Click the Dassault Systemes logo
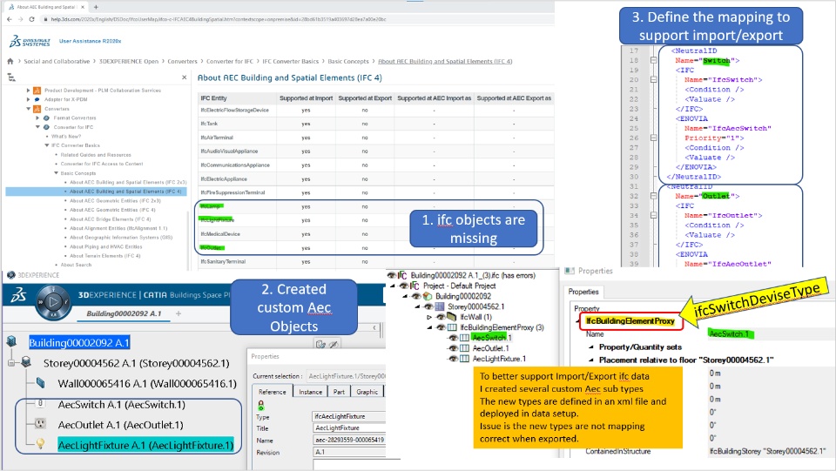 point(30,41)
